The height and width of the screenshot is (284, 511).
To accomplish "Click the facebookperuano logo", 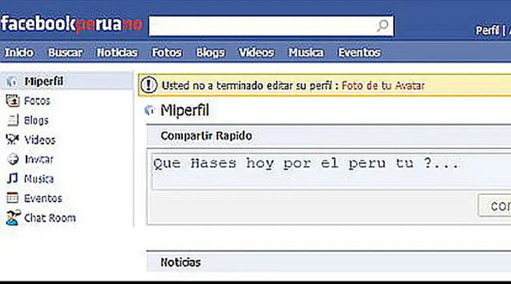I will (x=71, y=24).
